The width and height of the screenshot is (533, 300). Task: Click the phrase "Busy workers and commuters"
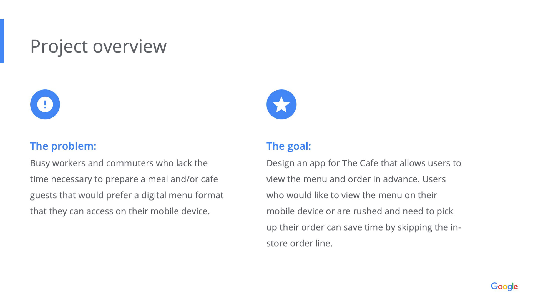[92, 163]
